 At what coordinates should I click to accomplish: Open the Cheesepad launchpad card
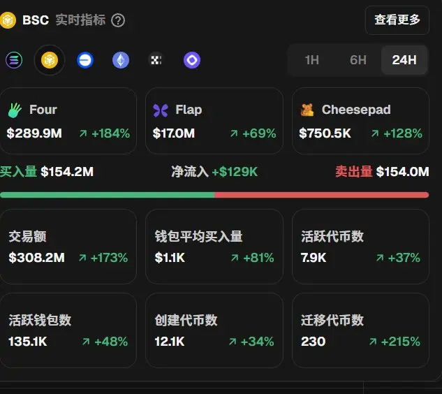(360, 121)
